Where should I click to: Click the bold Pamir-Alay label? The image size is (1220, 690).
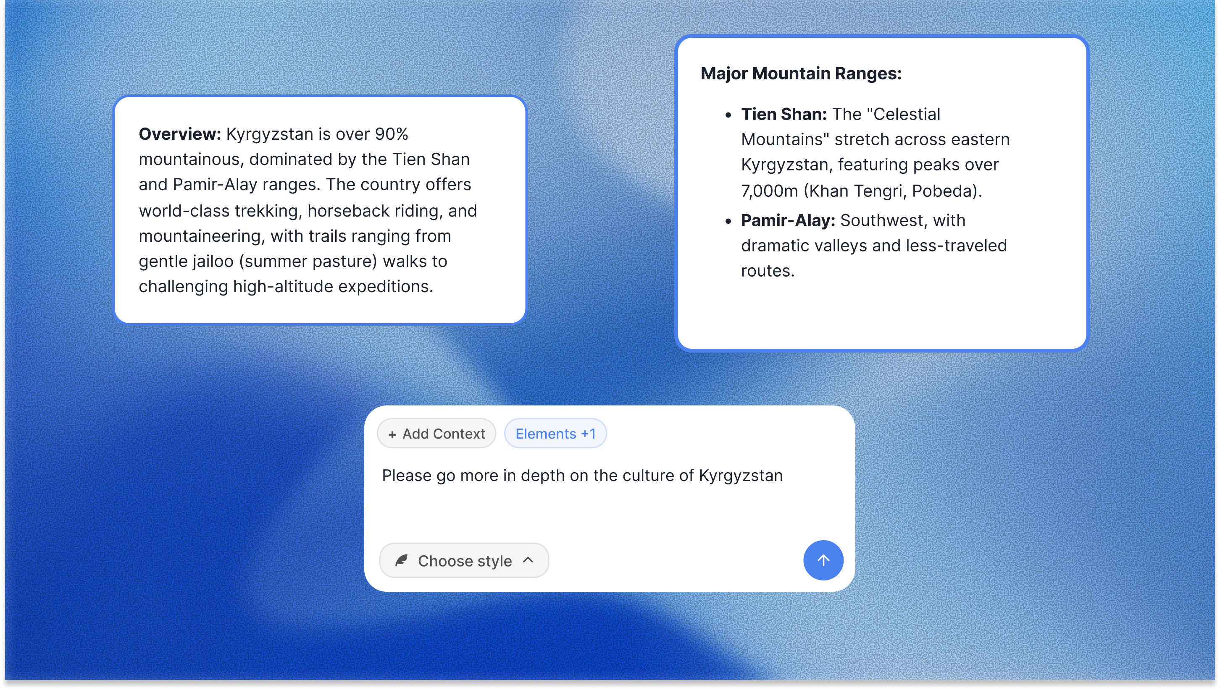pyautogui.click(x=787, y=220)
